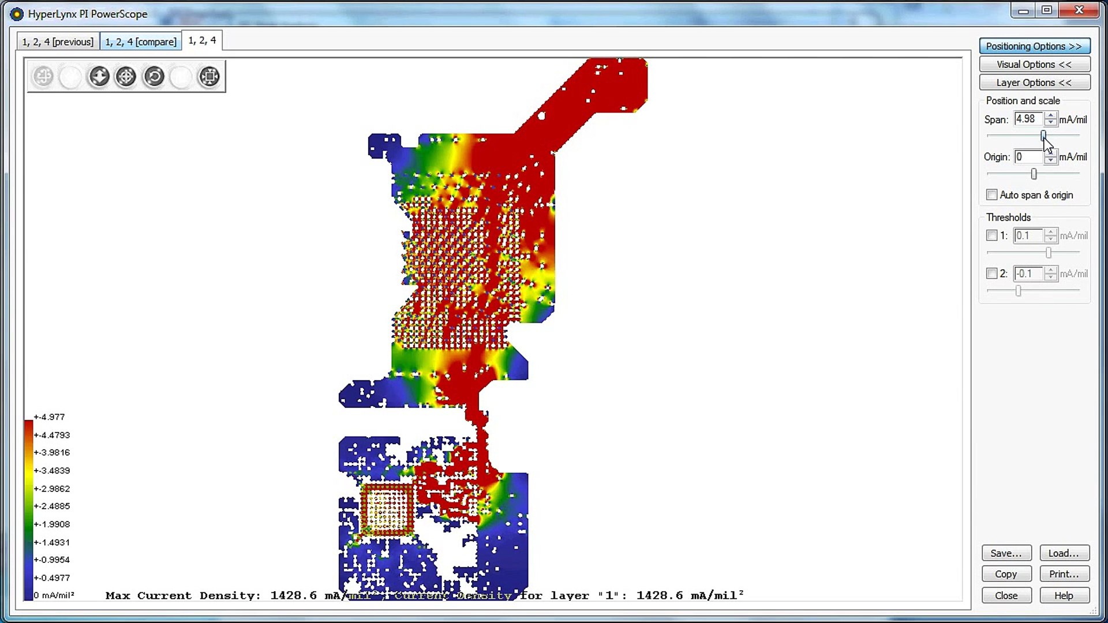1108x623 pixels.
Task: Check the Threshold 1 checkbox
Action: click(991, 235)
